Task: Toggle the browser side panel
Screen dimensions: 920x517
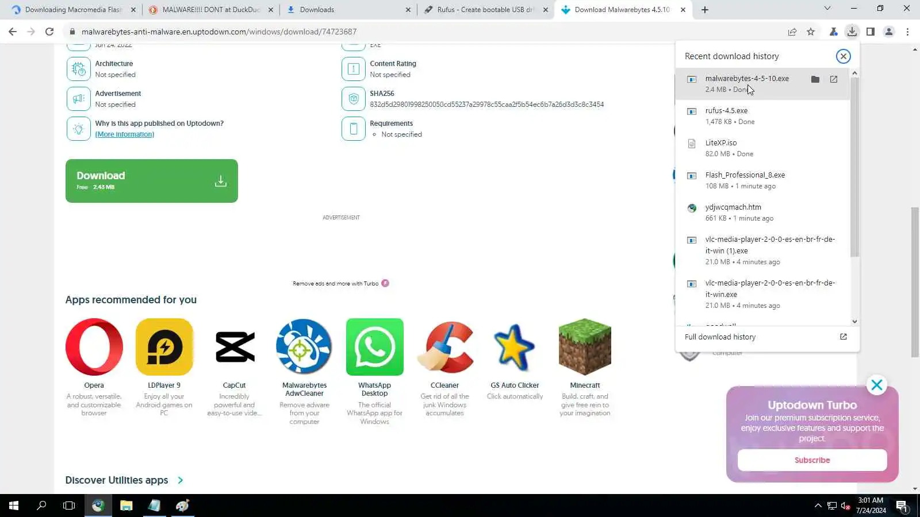Action: (x=871, y=32)
